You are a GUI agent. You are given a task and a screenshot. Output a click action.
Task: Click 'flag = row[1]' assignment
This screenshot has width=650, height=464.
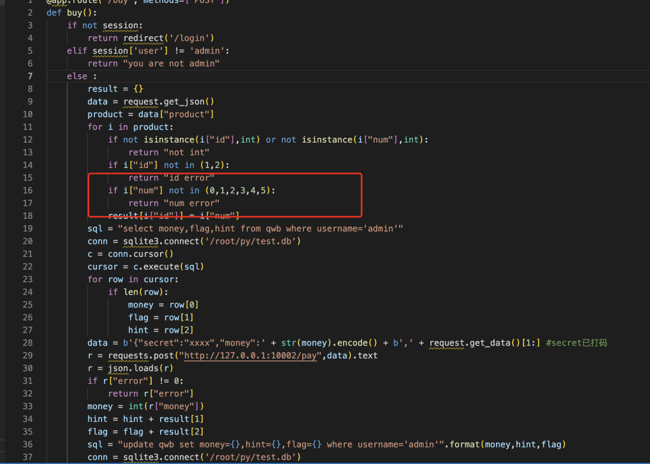pyautogui.click(x=161, y=318)
